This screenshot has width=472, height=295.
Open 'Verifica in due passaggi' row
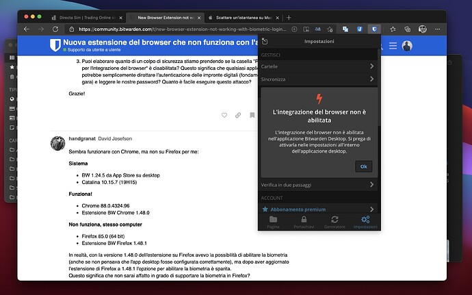point(317,185)
